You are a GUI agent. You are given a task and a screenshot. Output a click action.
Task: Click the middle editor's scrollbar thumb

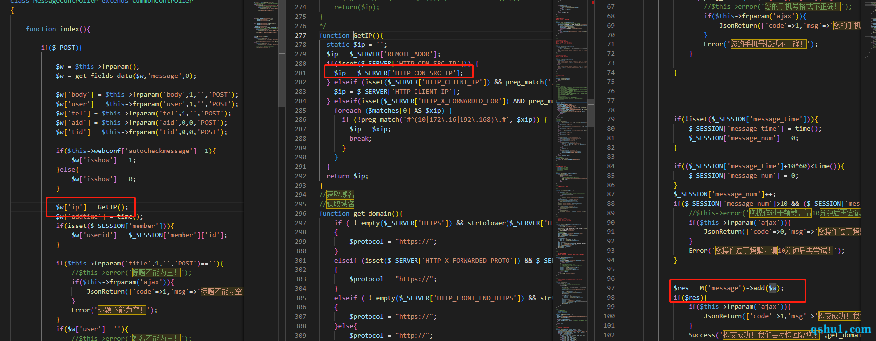[590, 113]
